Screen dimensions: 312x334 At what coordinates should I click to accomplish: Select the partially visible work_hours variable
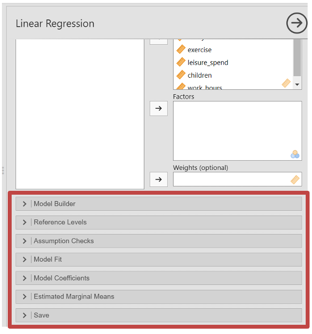coord(204,87)
